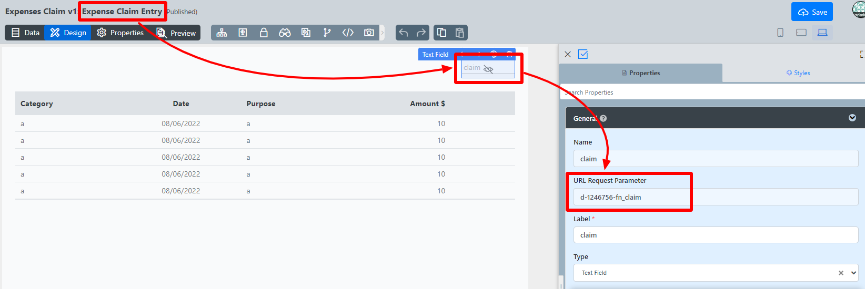This screenshot has width=865, height=289.
Task: Open the translation (i18n) icon
Action: point(306,33)
